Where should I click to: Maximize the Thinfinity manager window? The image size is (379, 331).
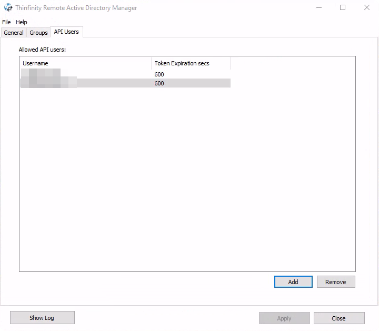point(343,7)
